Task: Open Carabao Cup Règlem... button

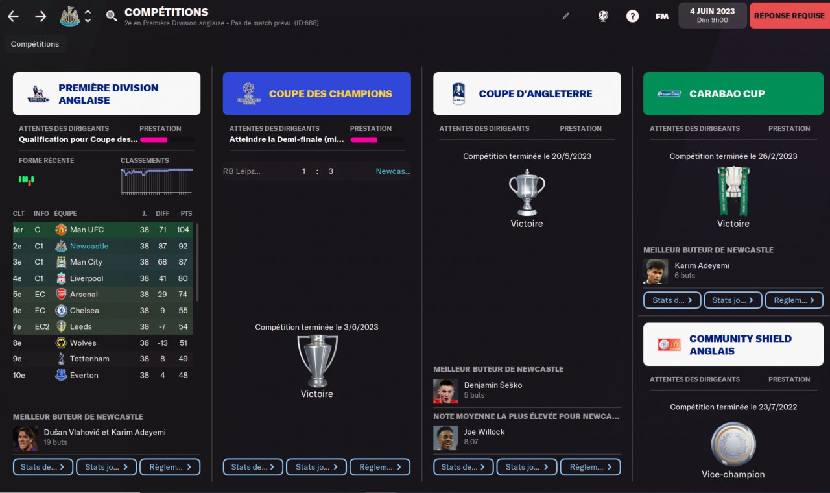Action: tap(794, 300)
